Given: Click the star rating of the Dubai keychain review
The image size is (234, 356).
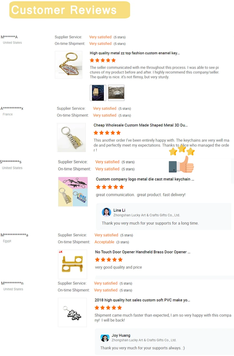Looking at the screenshot, I should tap(107, 133).
